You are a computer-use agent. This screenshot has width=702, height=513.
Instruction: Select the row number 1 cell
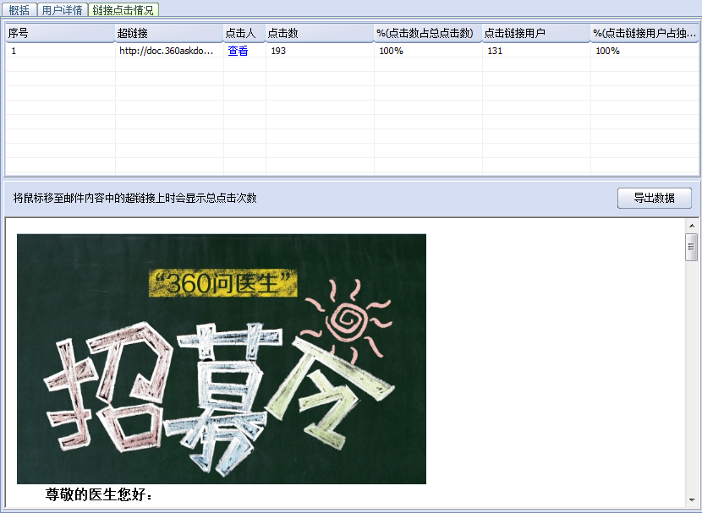click(x=60, y=51)
